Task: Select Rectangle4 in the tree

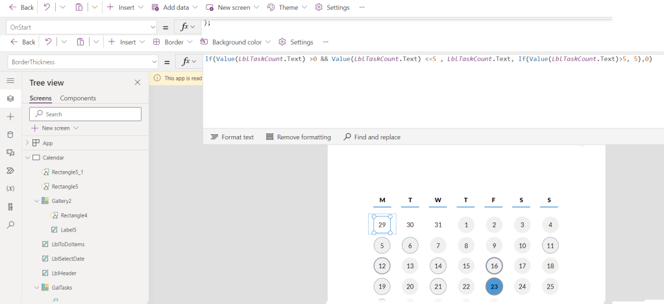Action: coord(74,215)
